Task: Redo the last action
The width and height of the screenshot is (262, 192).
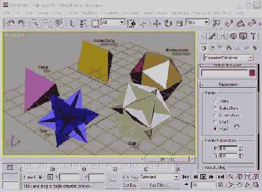Action: (x=22, y=23)
